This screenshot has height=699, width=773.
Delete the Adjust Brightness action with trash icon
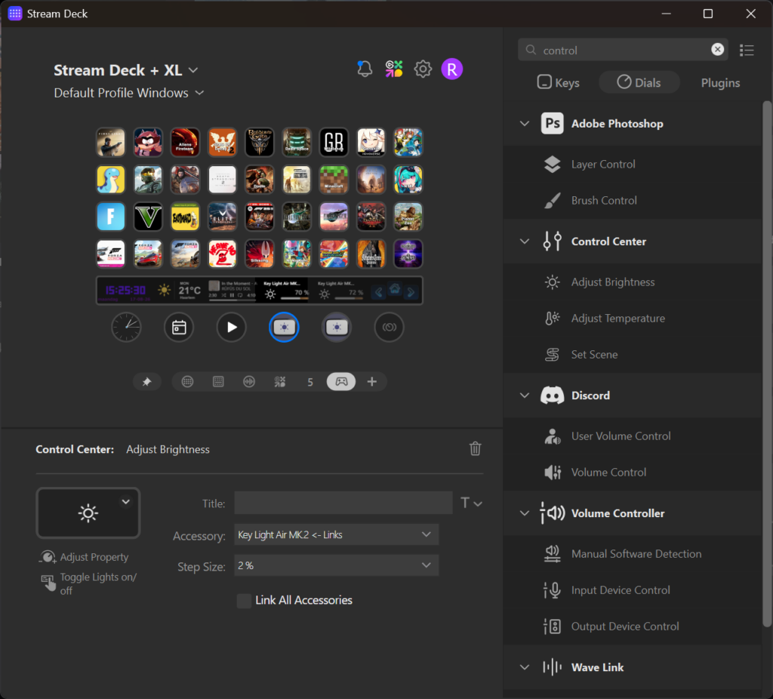pyautogui.click(x=475, y=448)
